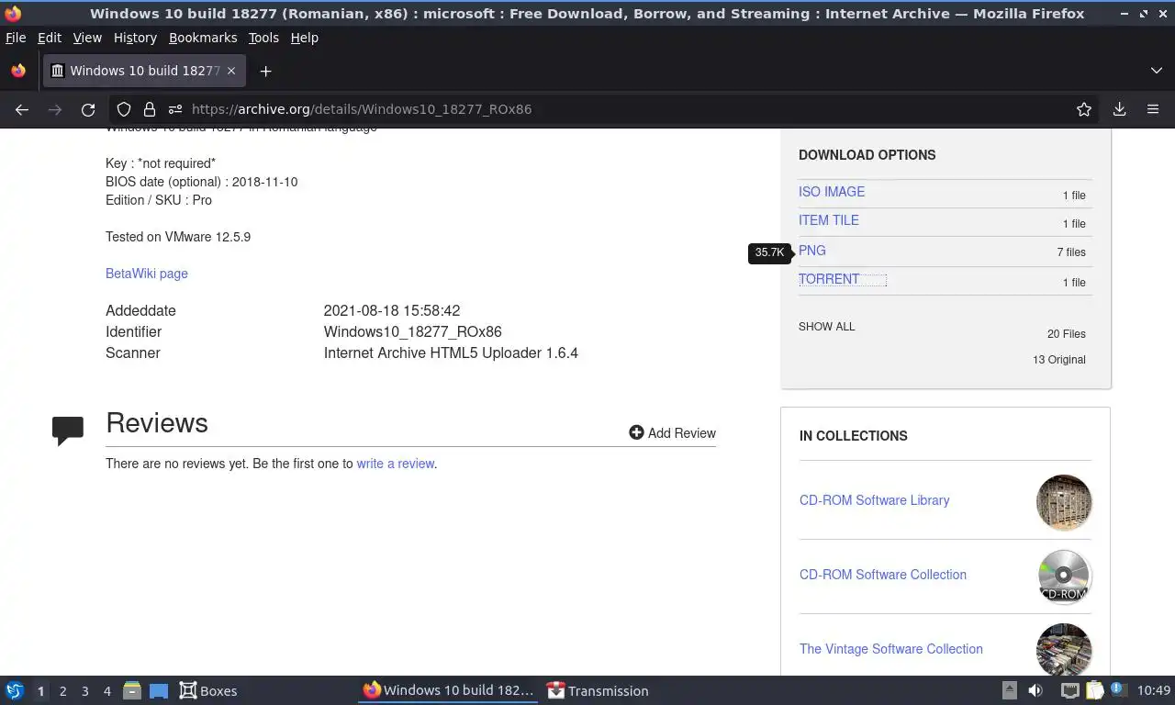
Task: Open the Firefox downloads panel
Action: click(x=1119, y=109)
